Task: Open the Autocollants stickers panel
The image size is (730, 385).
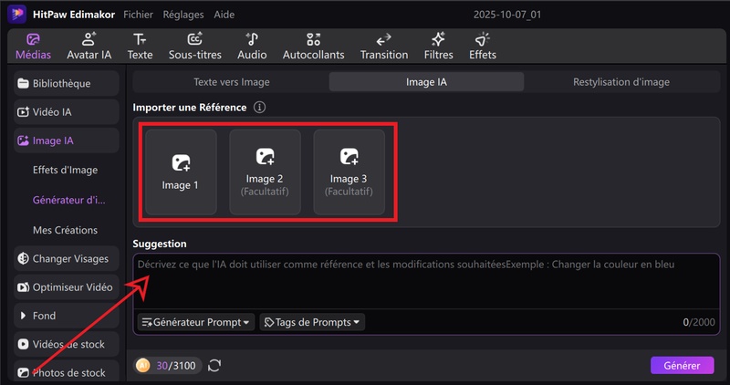Action: point(313,46)
